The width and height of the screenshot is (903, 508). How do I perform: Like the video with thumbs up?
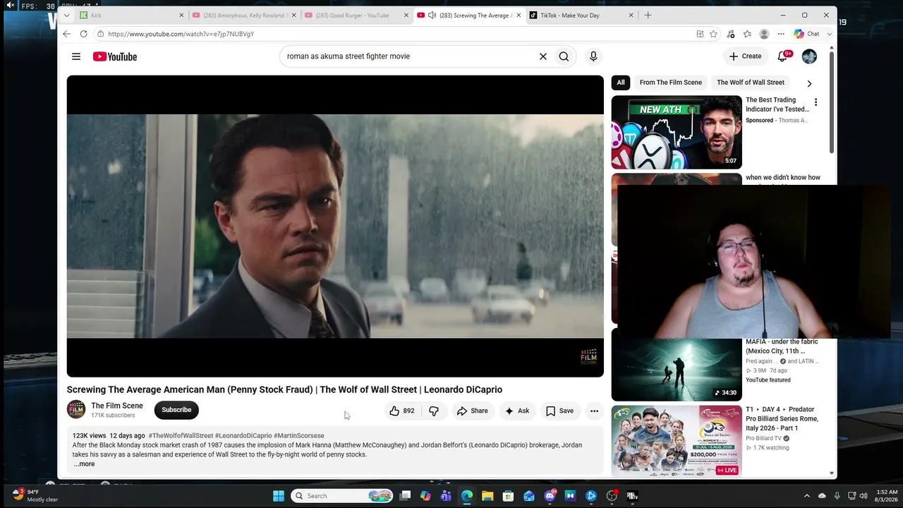point(401,411)
